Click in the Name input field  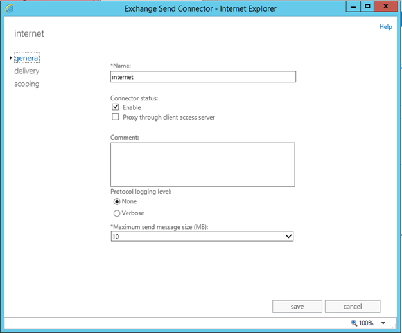(x=203, y=76)
